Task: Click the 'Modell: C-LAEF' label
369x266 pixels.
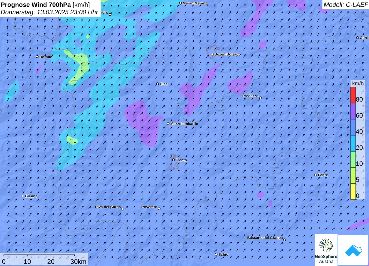Action: click(x=346, y=5)
